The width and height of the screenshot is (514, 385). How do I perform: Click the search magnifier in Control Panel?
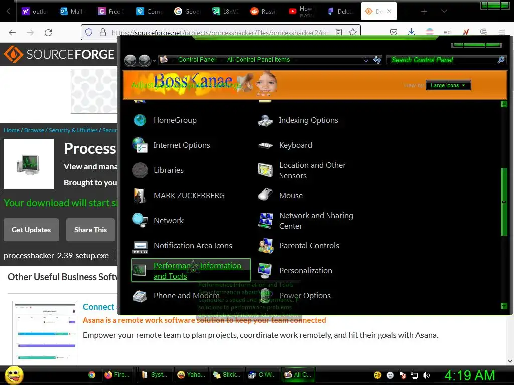[501, 60]
